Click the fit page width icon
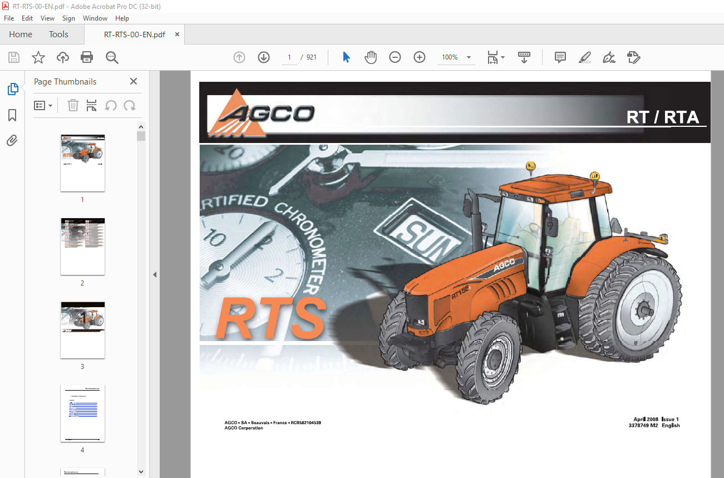 493,57
